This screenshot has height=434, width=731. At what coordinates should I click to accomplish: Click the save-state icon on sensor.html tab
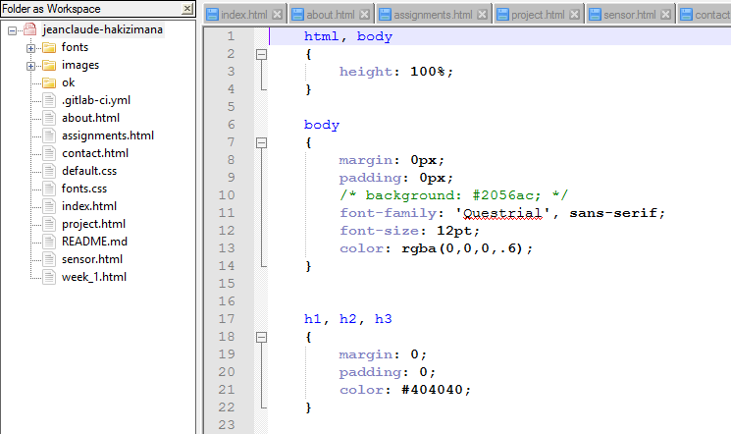point(595,15)
